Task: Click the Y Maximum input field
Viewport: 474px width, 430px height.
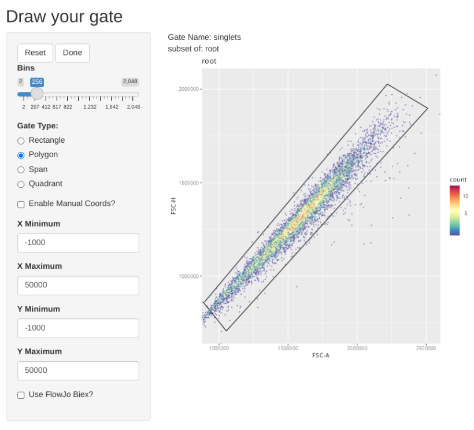Action: click(78, 370)
